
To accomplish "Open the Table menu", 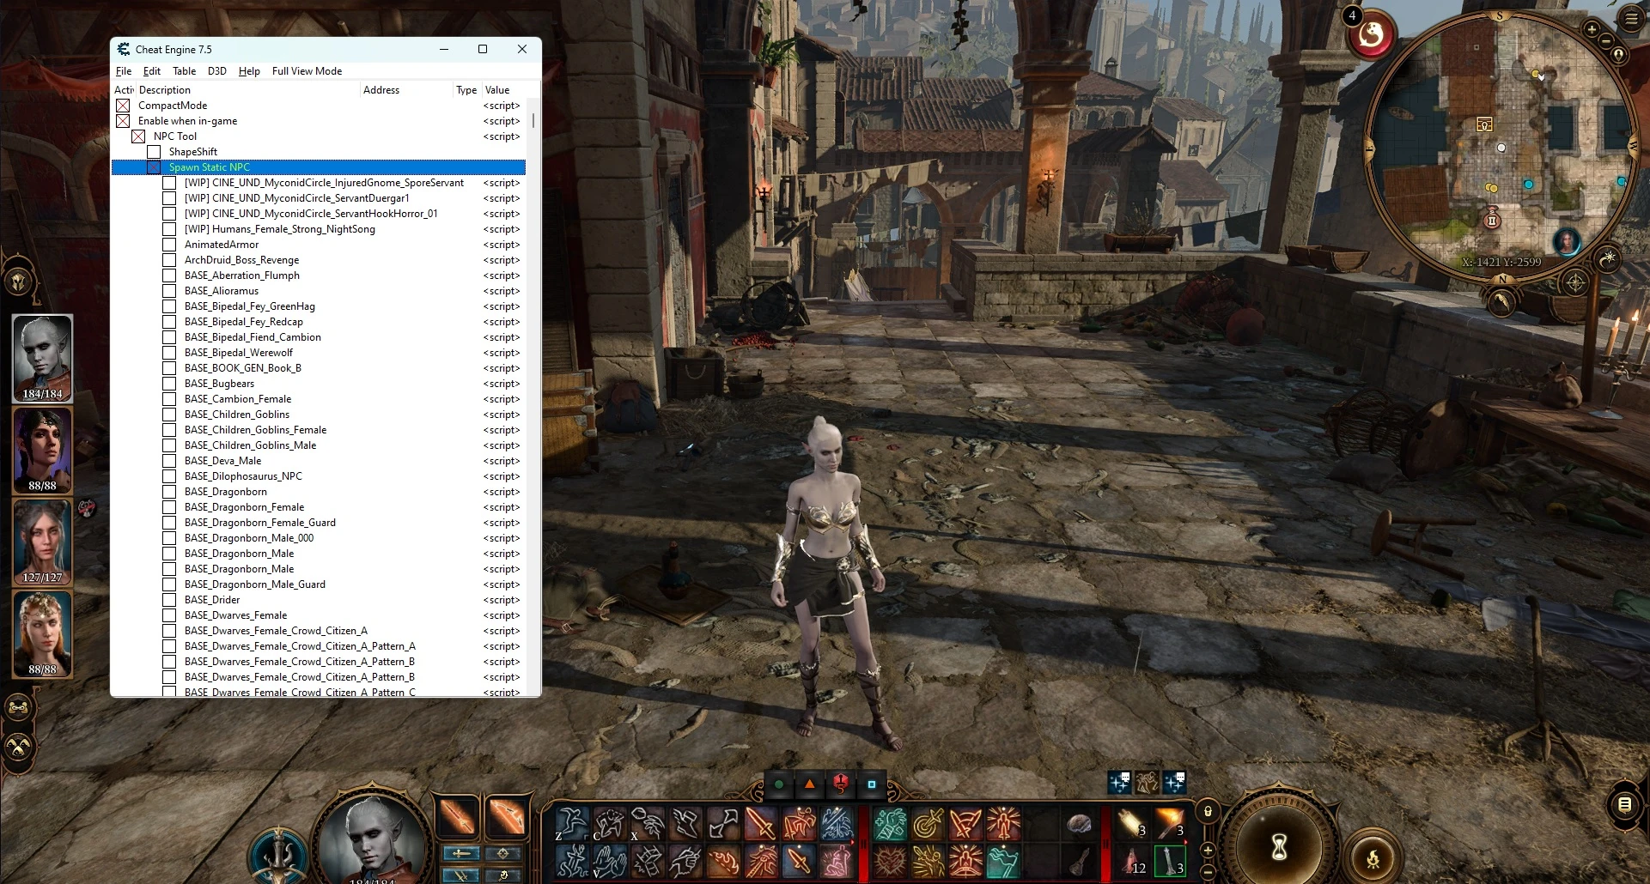I will click(184, 71).
